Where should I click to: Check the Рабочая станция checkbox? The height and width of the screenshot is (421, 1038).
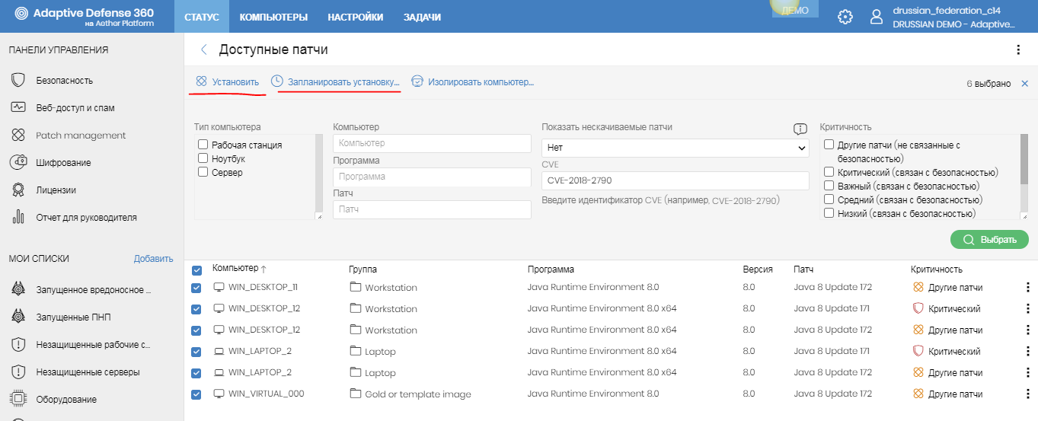203,145
